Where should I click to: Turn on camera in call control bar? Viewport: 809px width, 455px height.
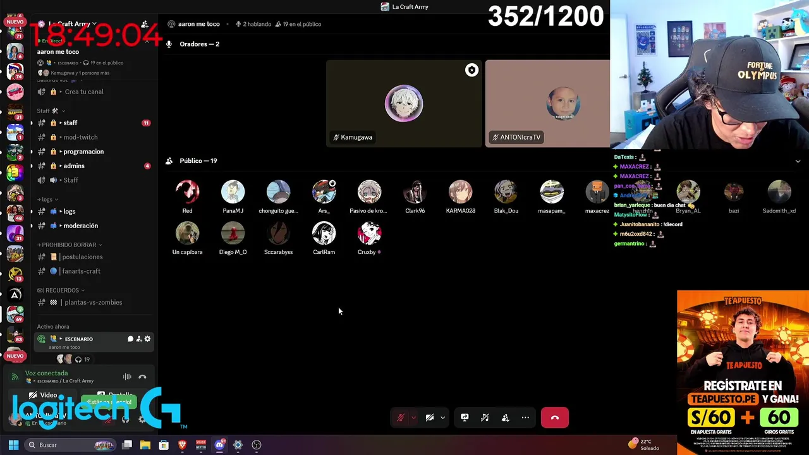tap(430, 418)
